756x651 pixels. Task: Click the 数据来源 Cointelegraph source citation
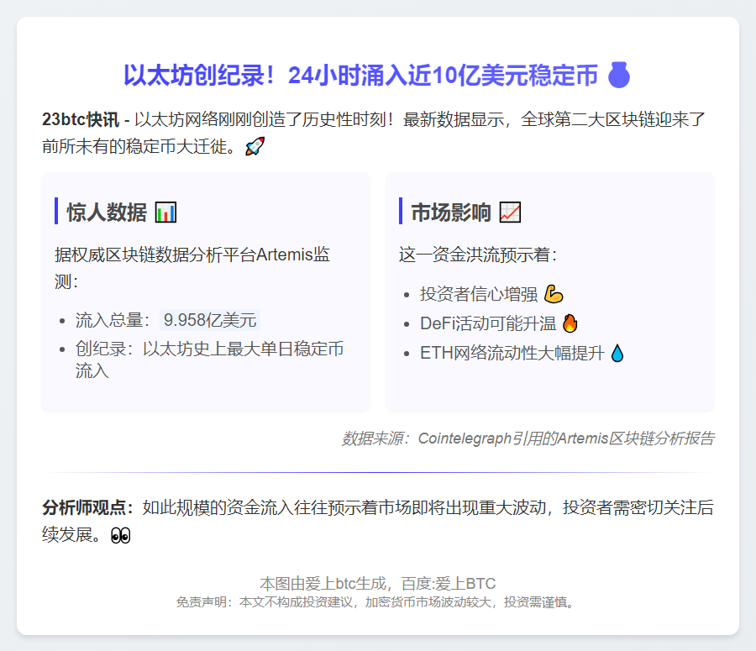(528, 438)
